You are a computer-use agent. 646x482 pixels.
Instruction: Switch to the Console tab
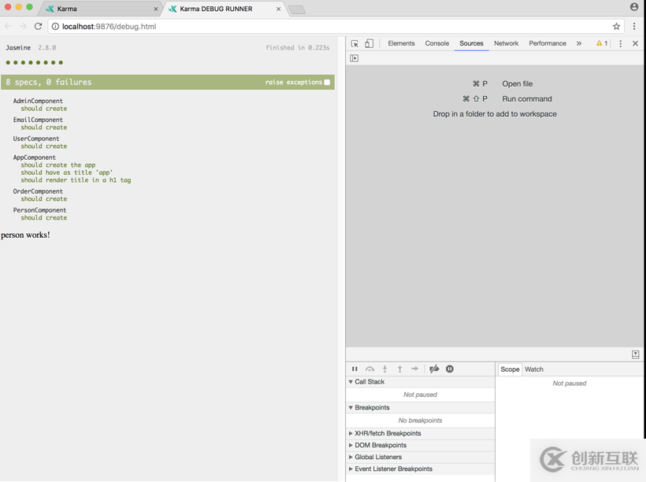(x=437, y=43)
